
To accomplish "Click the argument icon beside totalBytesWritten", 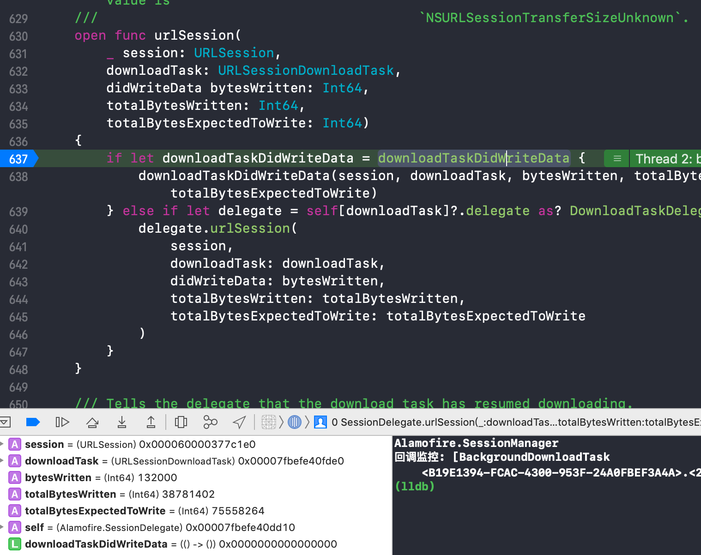I will tap(15, 494).
